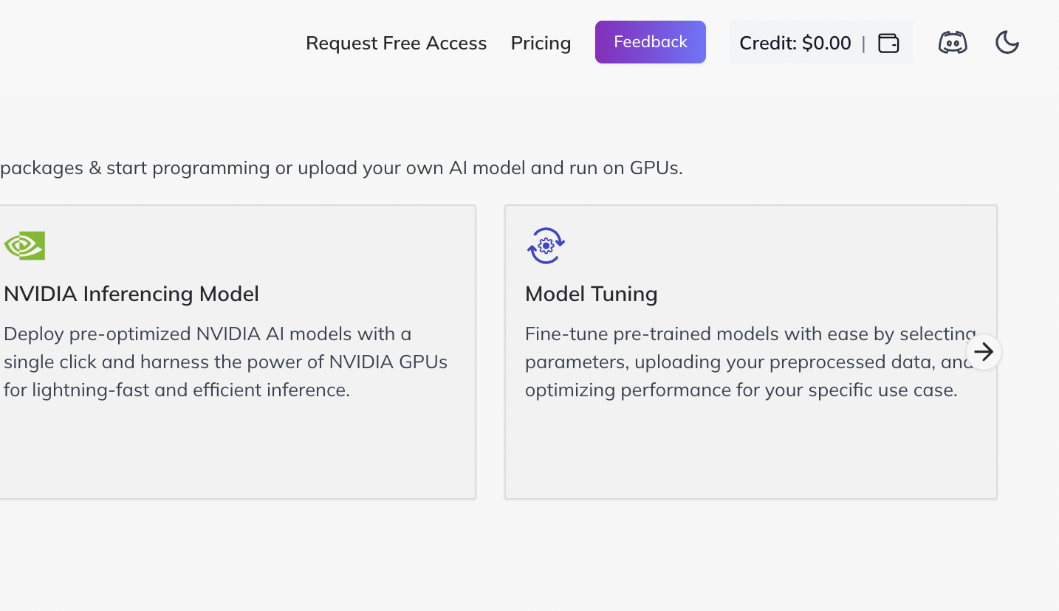Click the Model Tuning gear-cycle icon
Screen dimensions: 1059x611
[546, 246]
